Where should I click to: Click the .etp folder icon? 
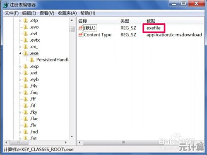26,21
